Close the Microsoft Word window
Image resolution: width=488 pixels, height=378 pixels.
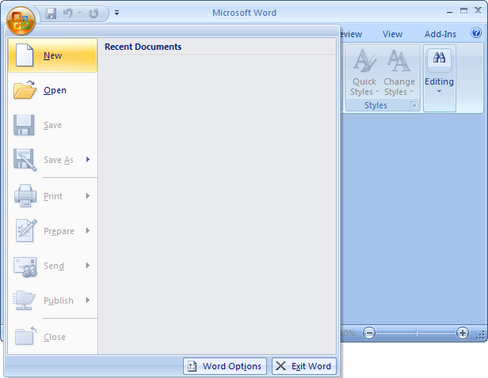478,10
